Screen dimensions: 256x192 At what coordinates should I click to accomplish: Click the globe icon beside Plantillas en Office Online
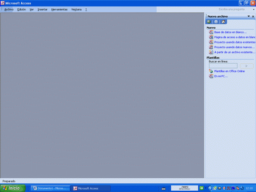pos(211,71)
